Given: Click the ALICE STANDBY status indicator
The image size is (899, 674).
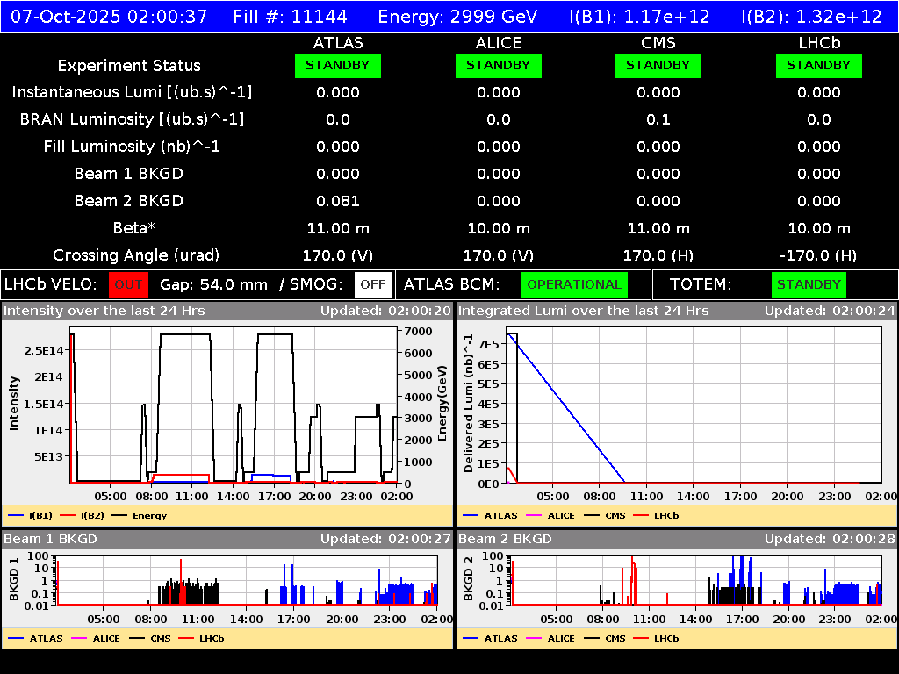Looking at the screenshot, I should pos(498,65).
